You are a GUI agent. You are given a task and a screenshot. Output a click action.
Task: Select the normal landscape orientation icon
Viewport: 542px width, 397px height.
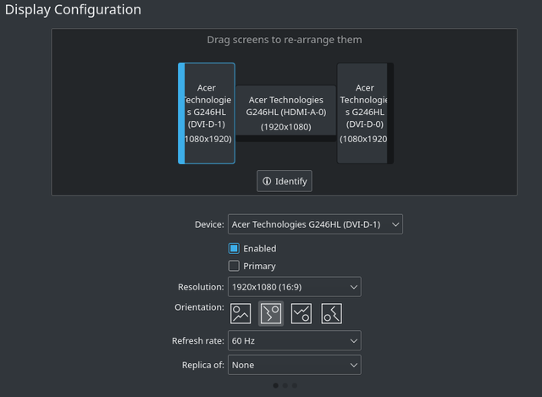pyautogui.click(x=241, y=314)
